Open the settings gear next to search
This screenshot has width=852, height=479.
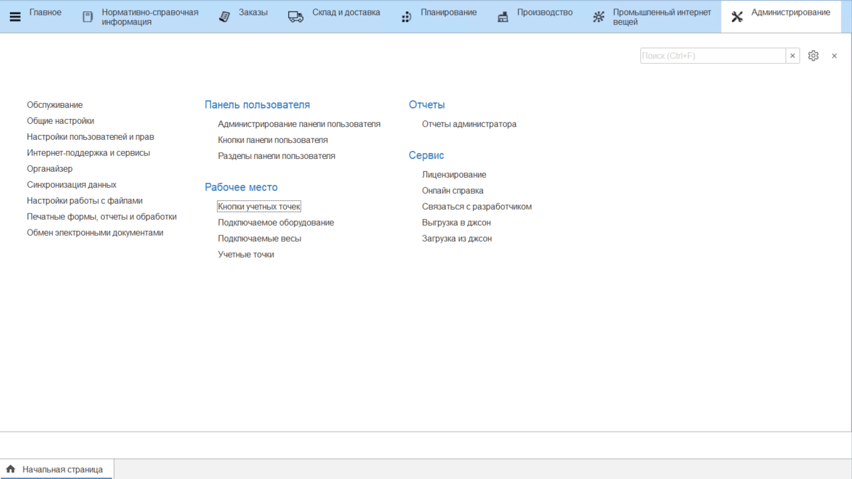(x=813, y=56)
